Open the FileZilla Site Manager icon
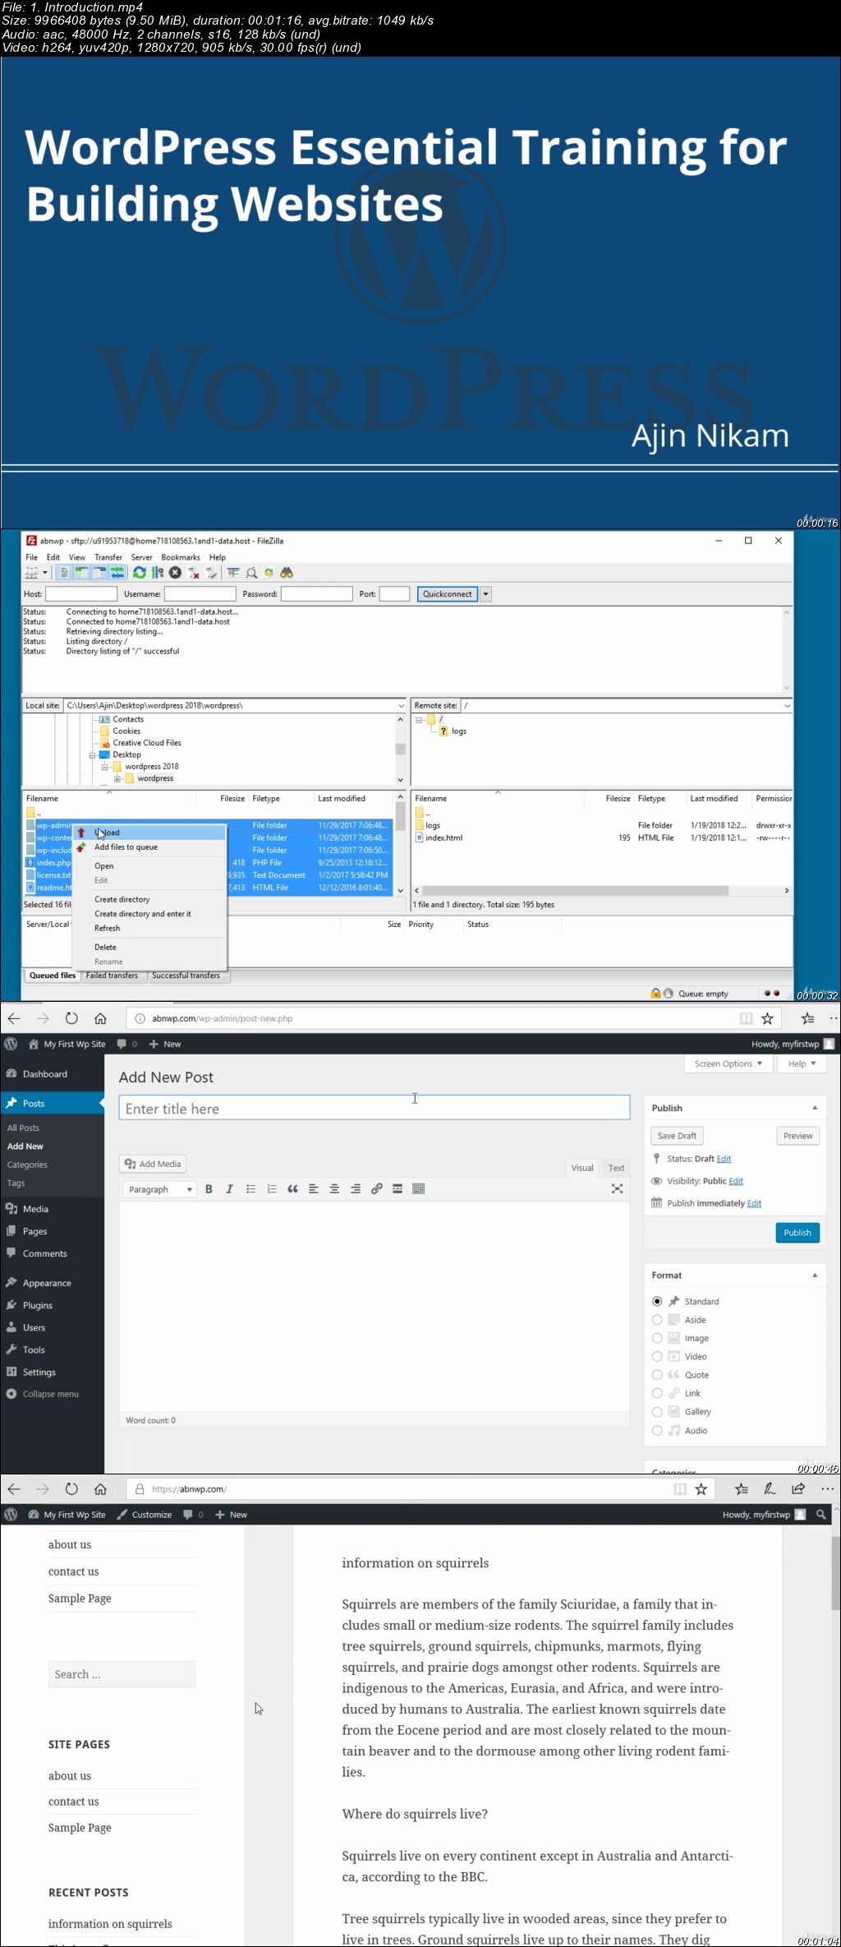 [32, 573]
